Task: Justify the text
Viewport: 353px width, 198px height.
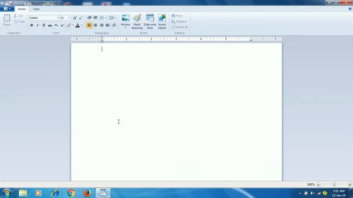Action: click(108, 25)
